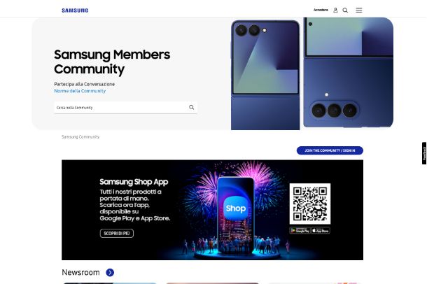Click the Samsung logo in header
This screenshot has height=284, width=427.
75,10
